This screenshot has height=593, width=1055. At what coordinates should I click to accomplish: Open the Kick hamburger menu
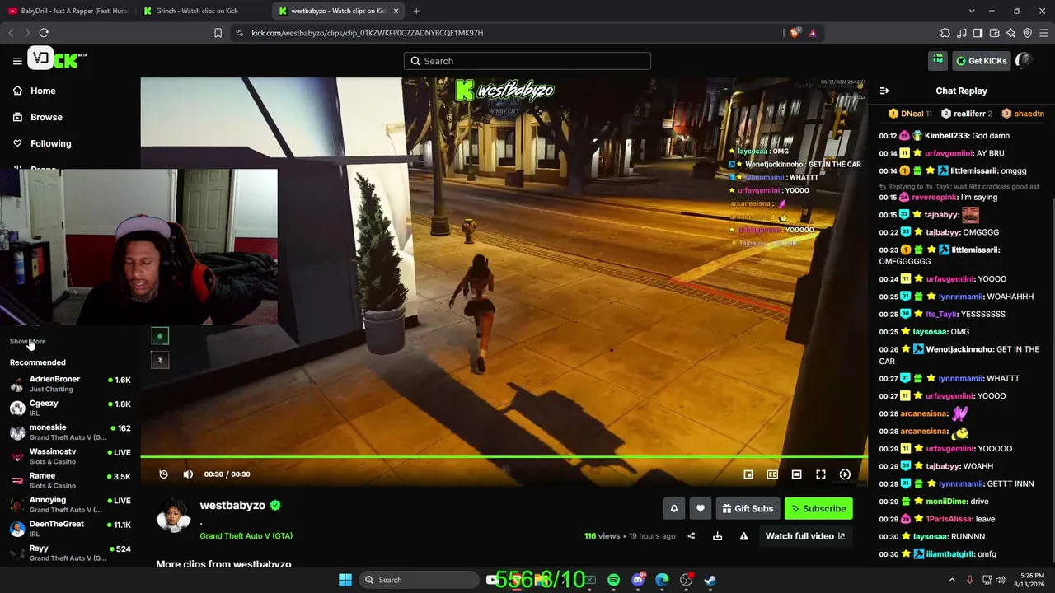[17, 60]
